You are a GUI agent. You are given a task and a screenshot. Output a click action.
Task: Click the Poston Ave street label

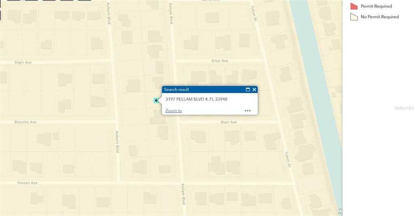tap(27, 183)
